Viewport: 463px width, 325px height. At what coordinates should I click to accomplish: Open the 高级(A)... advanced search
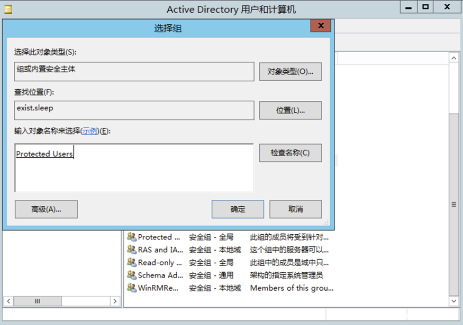point(47,209)
